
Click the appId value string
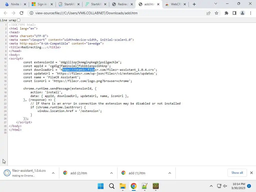coord(79,66)
